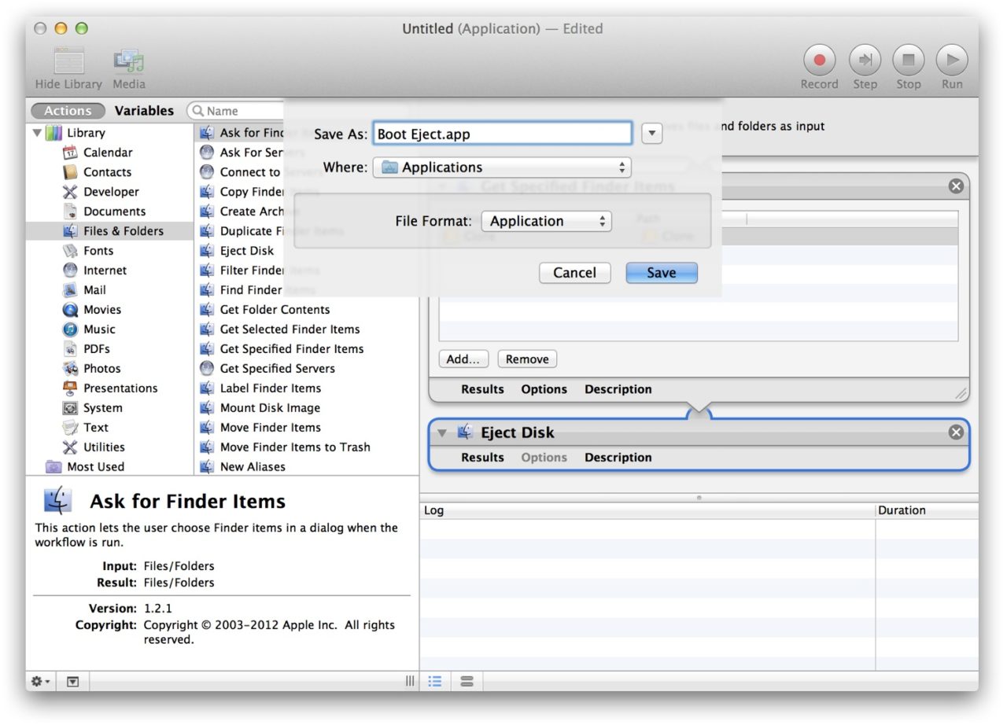Screen dimensions: 1007x725
Task: Select Get Selected Finder Items action
Action: click(x=290, y=329)
